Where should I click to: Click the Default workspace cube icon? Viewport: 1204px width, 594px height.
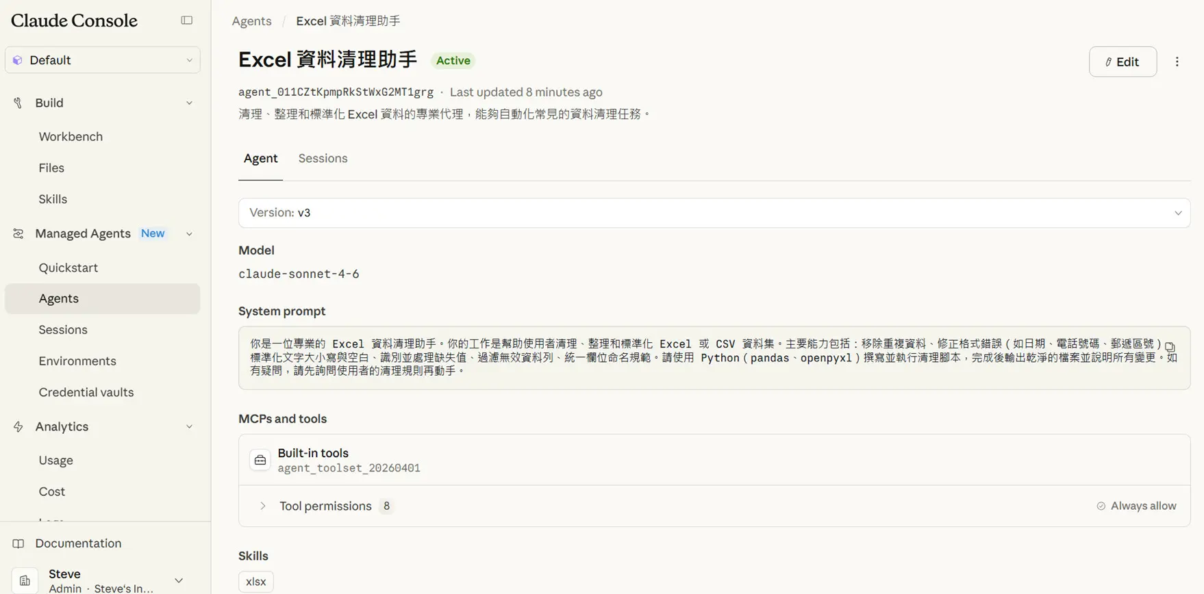coord(18,60)
